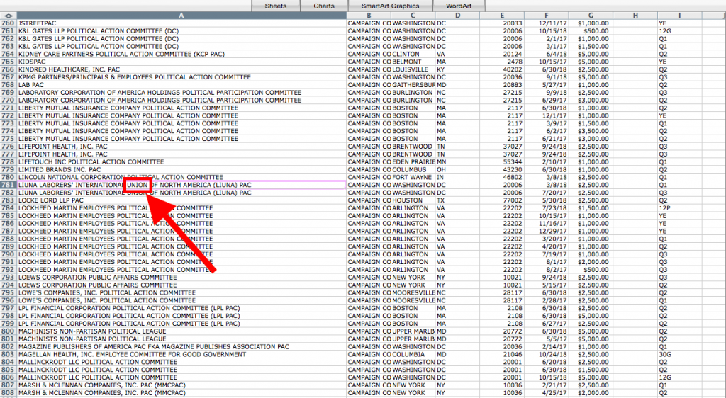The image size is (726, 398).
Task: Click zip code cell 55344
Action: (x=502, y=161)
